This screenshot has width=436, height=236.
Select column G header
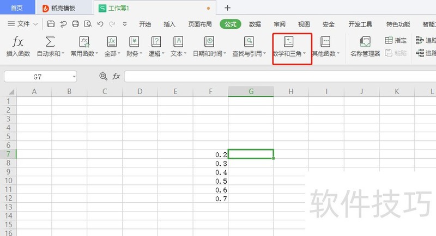click(x=251, y=91)
